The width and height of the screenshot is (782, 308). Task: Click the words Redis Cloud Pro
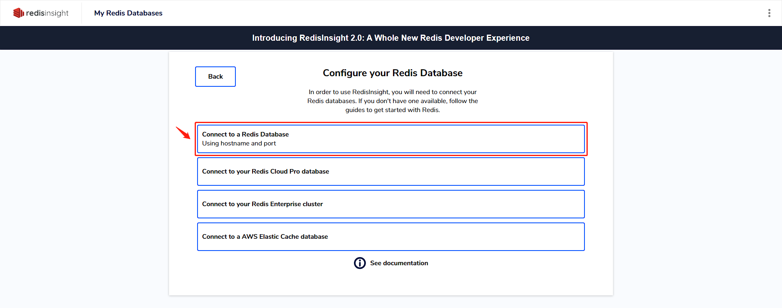(276, 172)
